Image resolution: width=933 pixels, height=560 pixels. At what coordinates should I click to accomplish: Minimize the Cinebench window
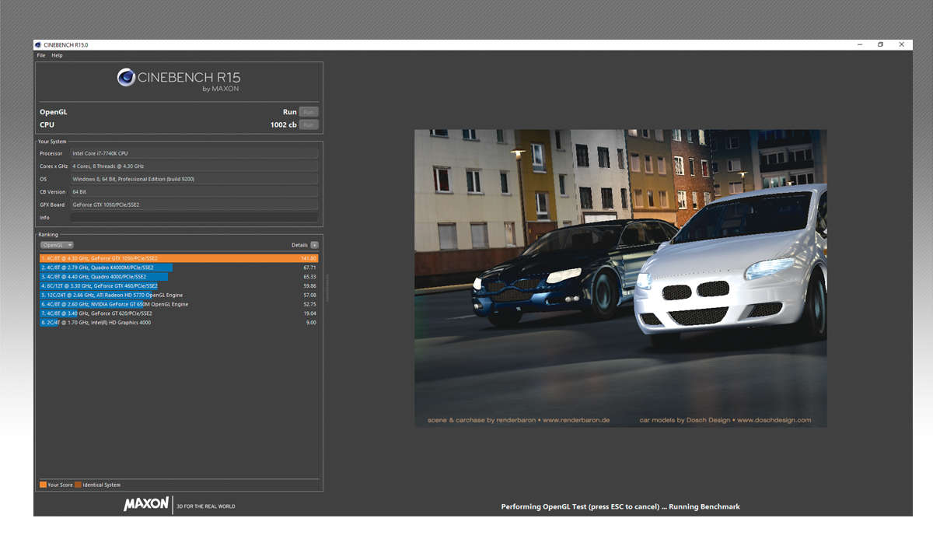pos(858,45)
